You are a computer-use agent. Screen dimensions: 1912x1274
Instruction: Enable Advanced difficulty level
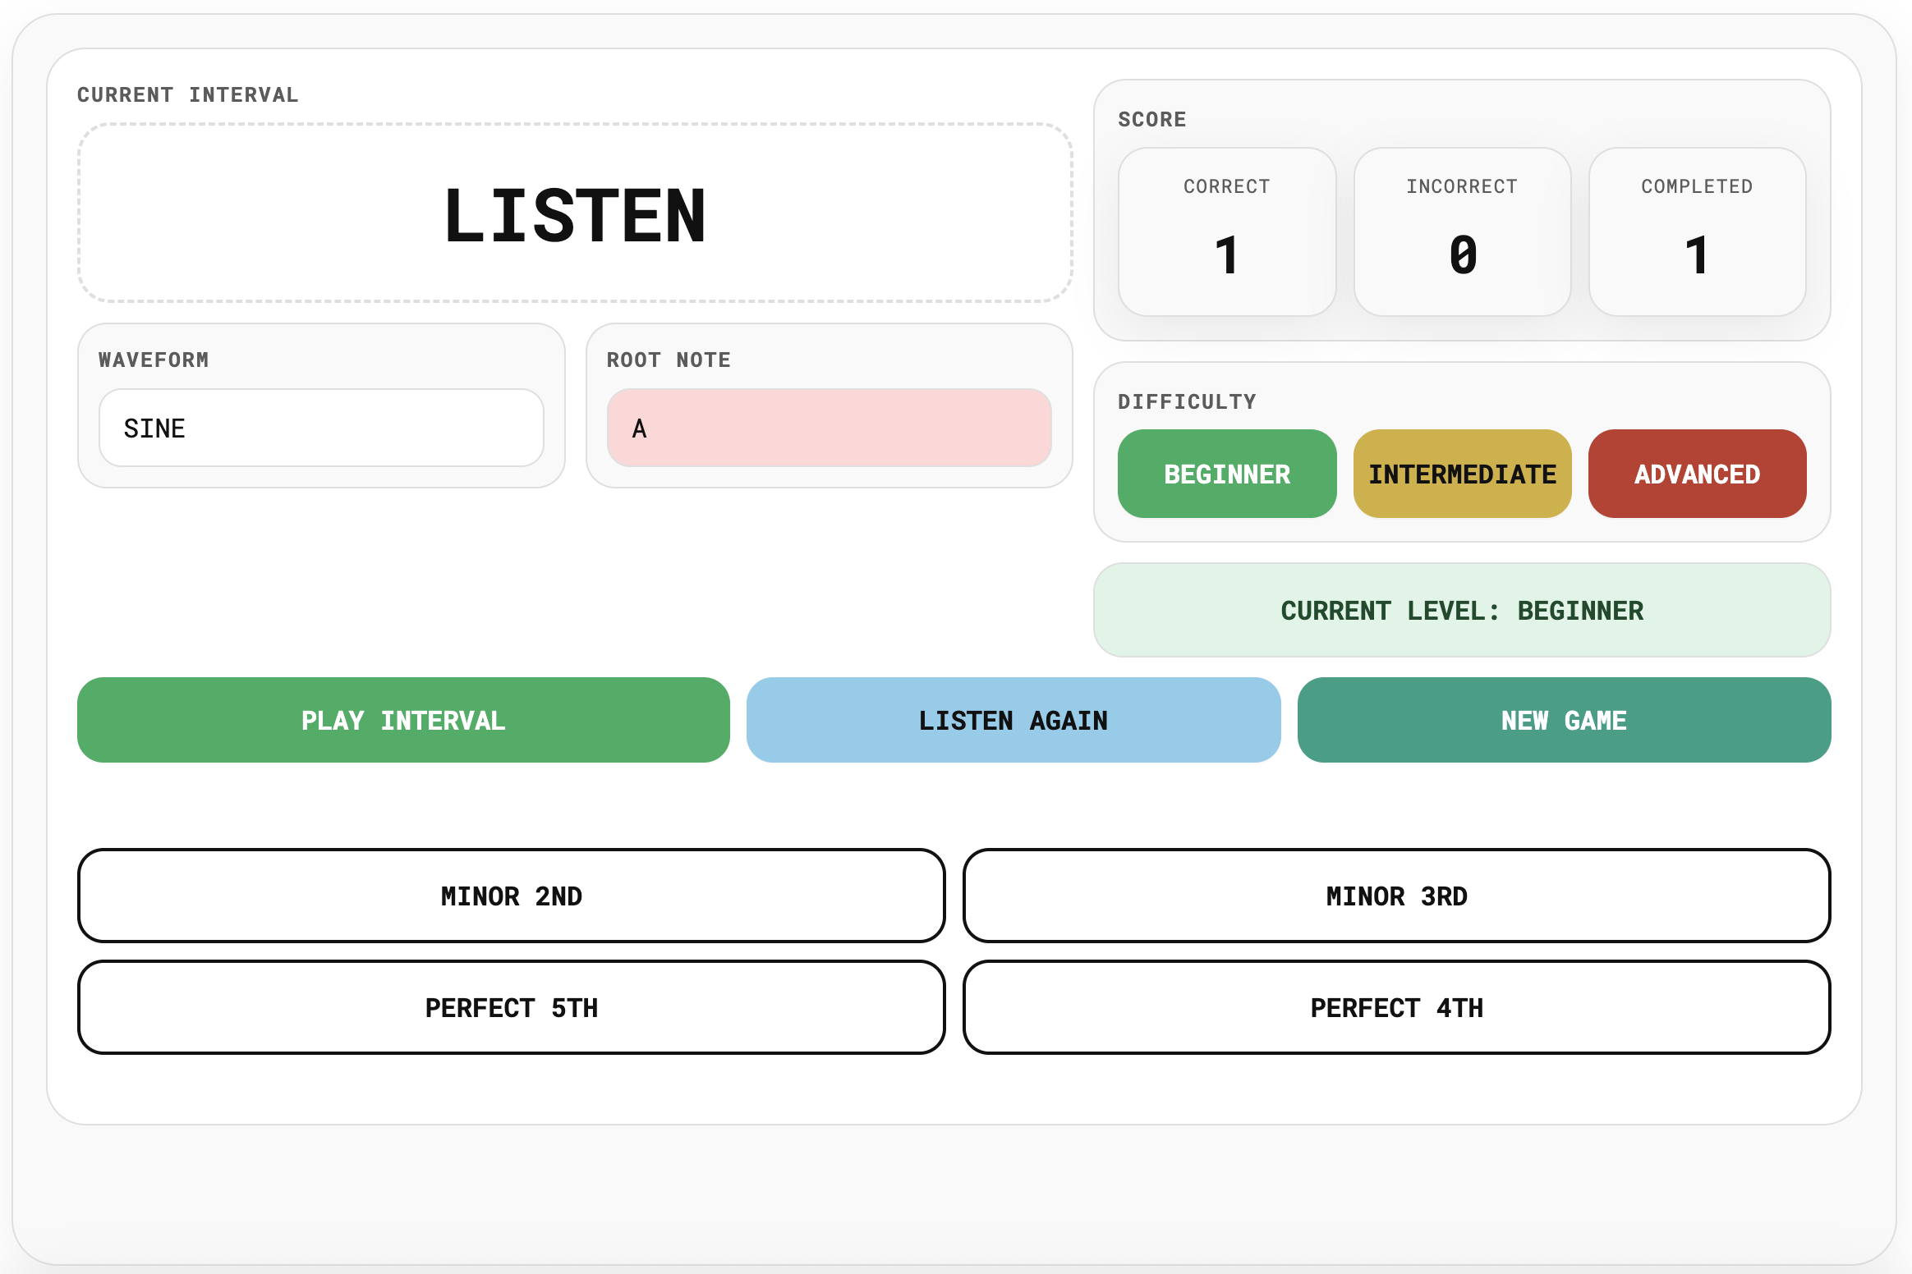coord(1697,474)
